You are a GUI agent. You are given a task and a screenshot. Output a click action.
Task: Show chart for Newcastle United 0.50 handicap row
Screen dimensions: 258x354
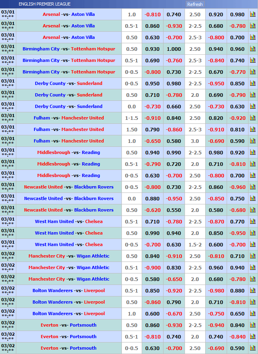pos(253,210)
